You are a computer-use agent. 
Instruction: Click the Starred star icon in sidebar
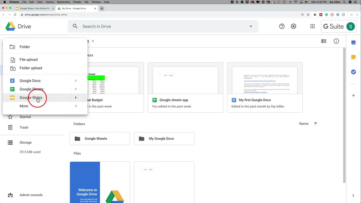pyautogui.click(x=10, y=117)
